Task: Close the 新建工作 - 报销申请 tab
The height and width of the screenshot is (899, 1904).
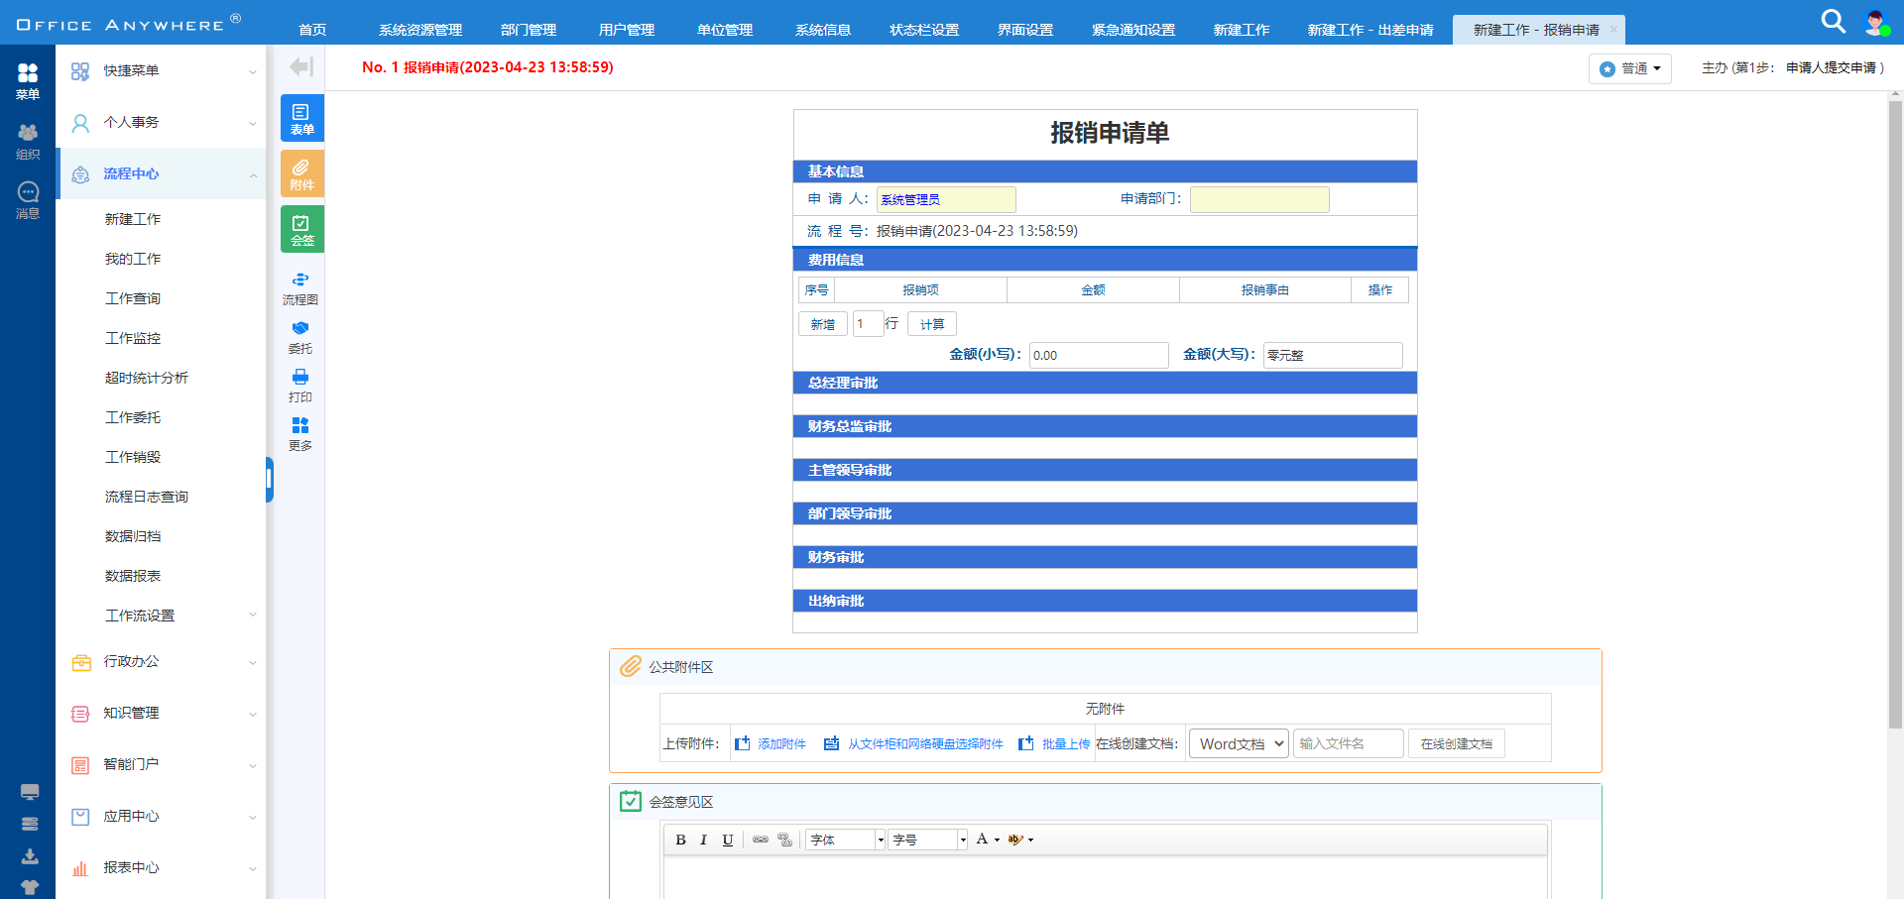Action: (1613, 30)
